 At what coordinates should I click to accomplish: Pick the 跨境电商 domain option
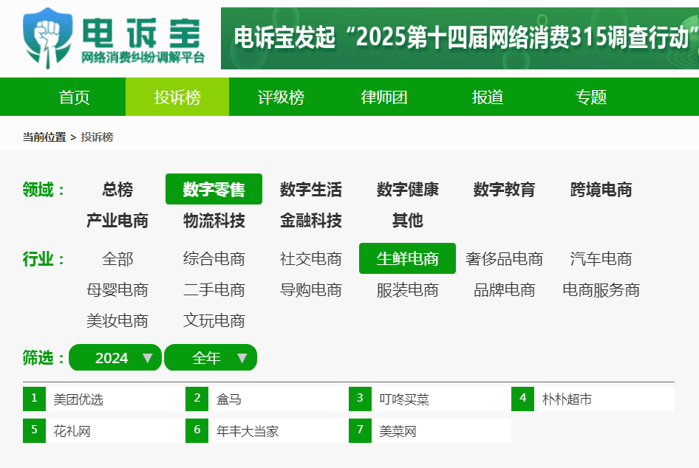tap(601, 190)
